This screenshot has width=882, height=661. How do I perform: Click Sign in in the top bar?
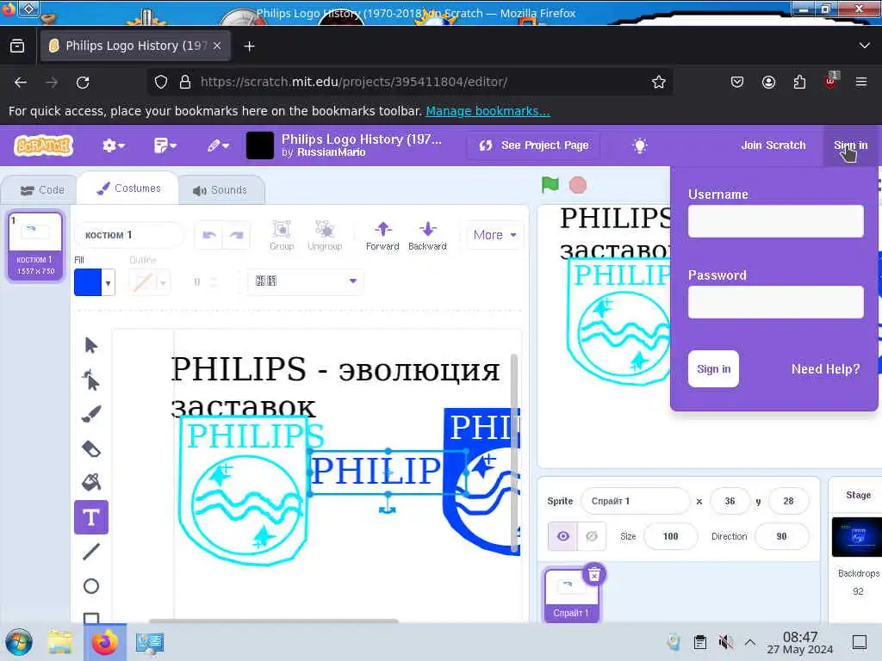[x=850, y=145]
